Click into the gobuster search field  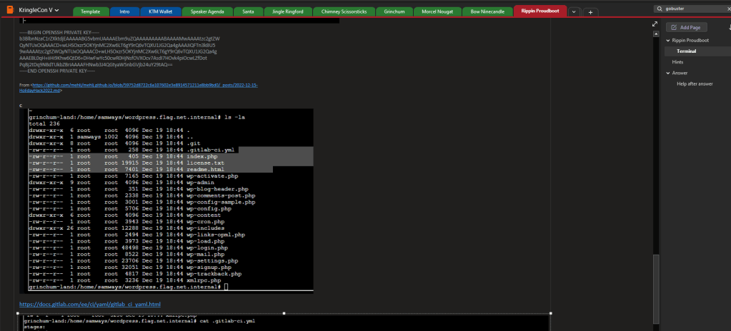(690, 9)
